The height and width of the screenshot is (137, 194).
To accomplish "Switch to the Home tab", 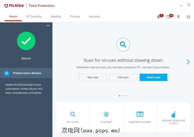I will (13, 17).
